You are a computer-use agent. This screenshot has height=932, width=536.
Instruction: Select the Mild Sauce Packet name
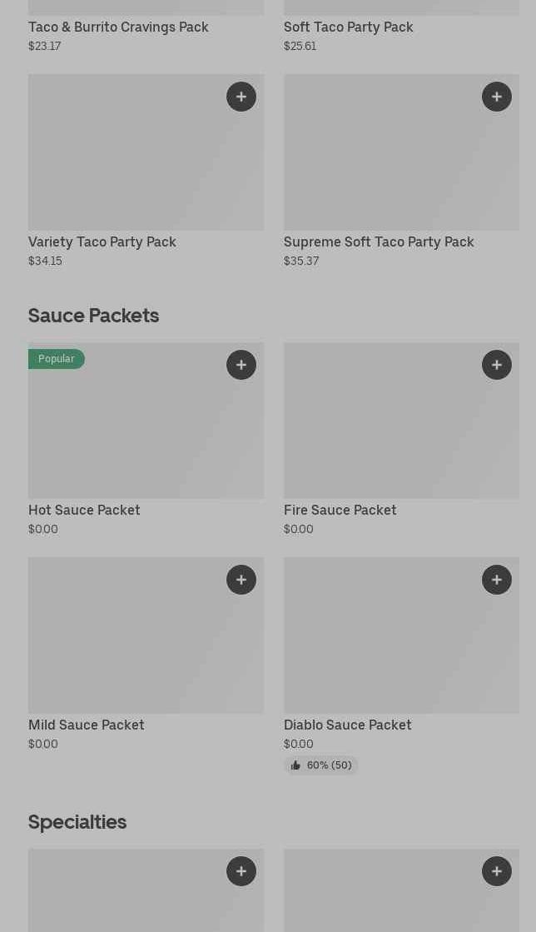[86, 725]
